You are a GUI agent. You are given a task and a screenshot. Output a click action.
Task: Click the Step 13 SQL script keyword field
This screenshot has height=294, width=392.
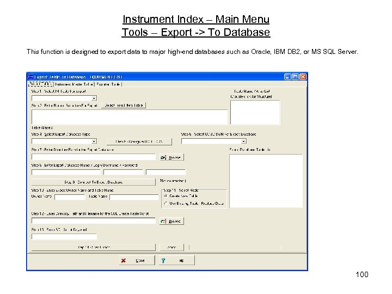click(64, 237)
